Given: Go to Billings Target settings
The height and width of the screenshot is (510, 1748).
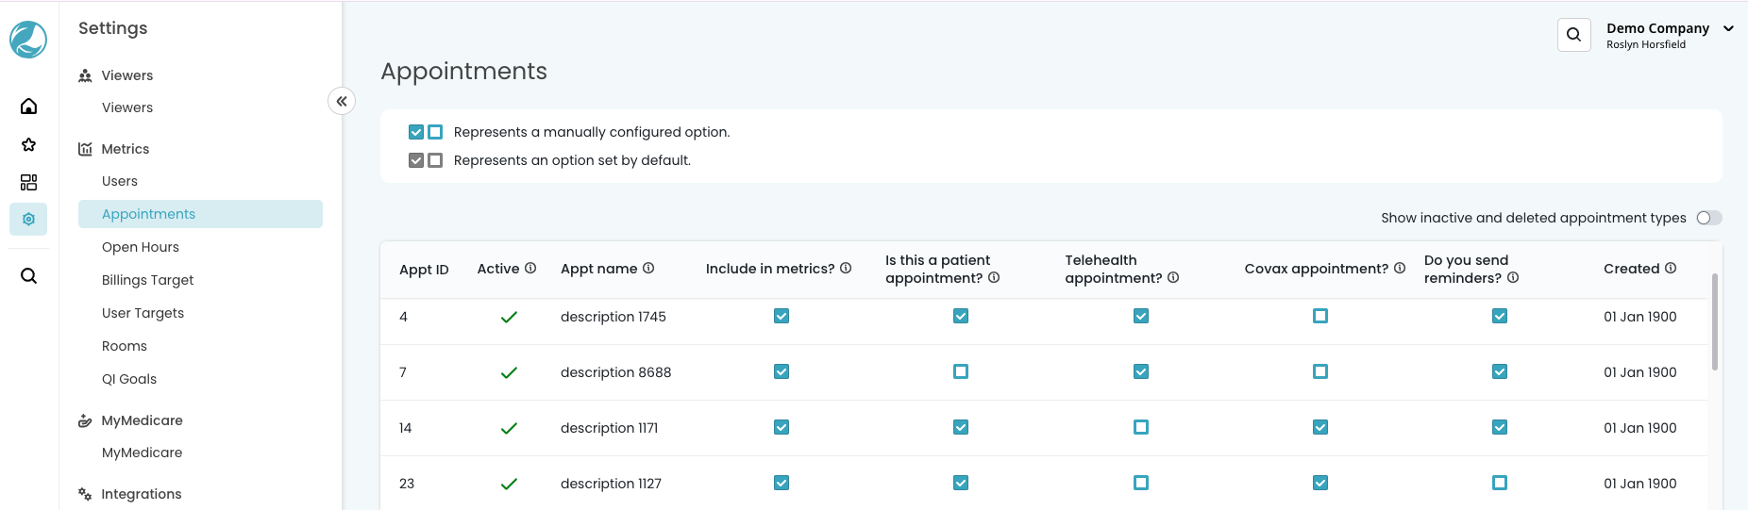Looking at the screenshot, I should click(x=147, y=280).
